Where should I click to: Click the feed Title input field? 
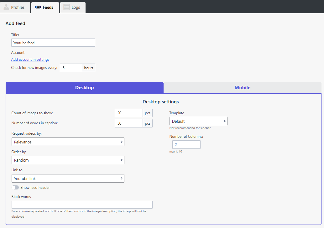[x=53, y=43]
